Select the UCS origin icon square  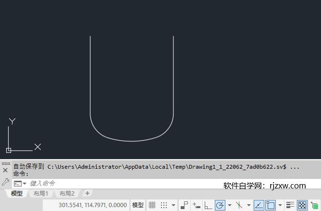[9, 150]
